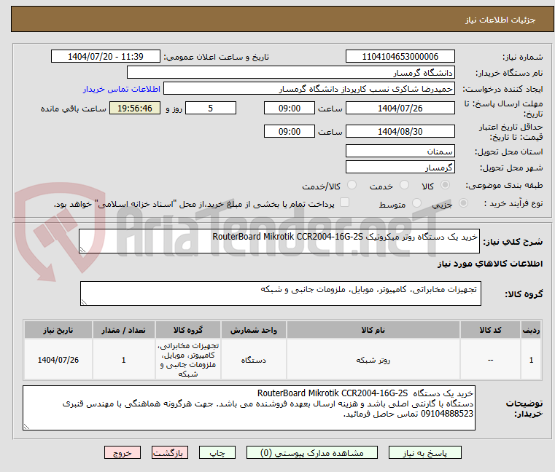Click the 'نام کالا' column header
The height and width of the screenshot is (472, 555).
[373, 330]
